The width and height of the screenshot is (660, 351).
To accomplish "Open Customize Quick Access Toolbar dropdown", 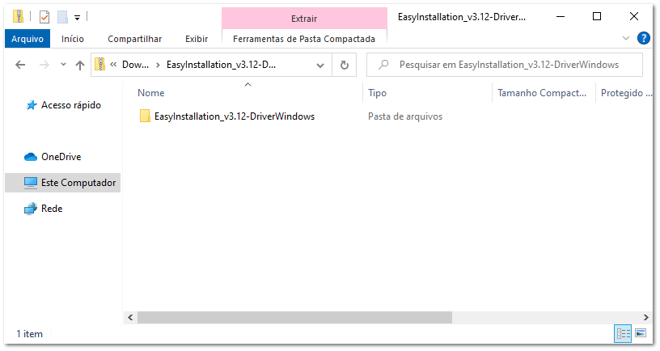I will click(x=77, y=18).
